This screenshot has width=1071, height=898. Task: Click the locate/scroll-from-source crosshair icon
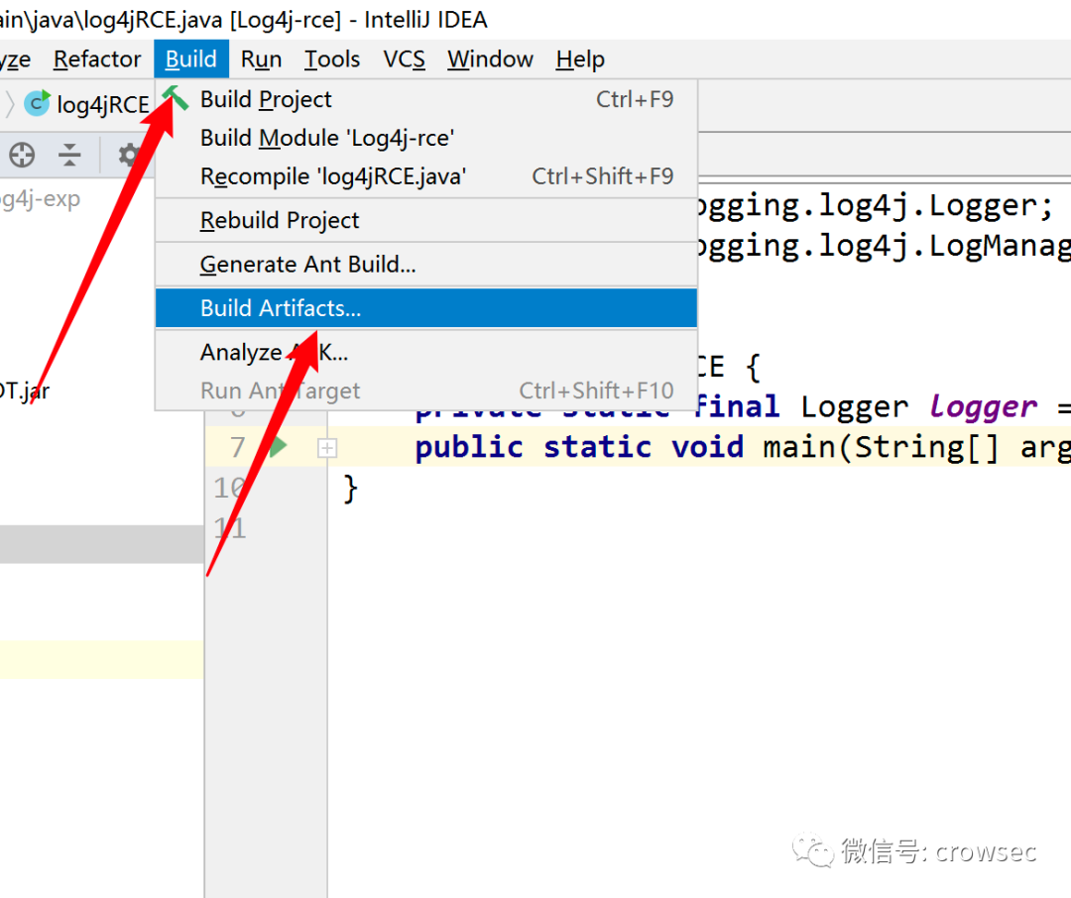point(22,155)
